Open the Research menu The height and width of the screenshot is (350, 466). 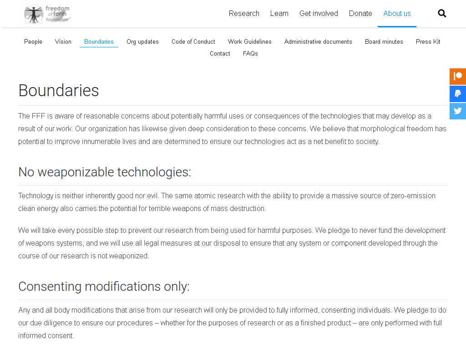(x=244, y=13)
